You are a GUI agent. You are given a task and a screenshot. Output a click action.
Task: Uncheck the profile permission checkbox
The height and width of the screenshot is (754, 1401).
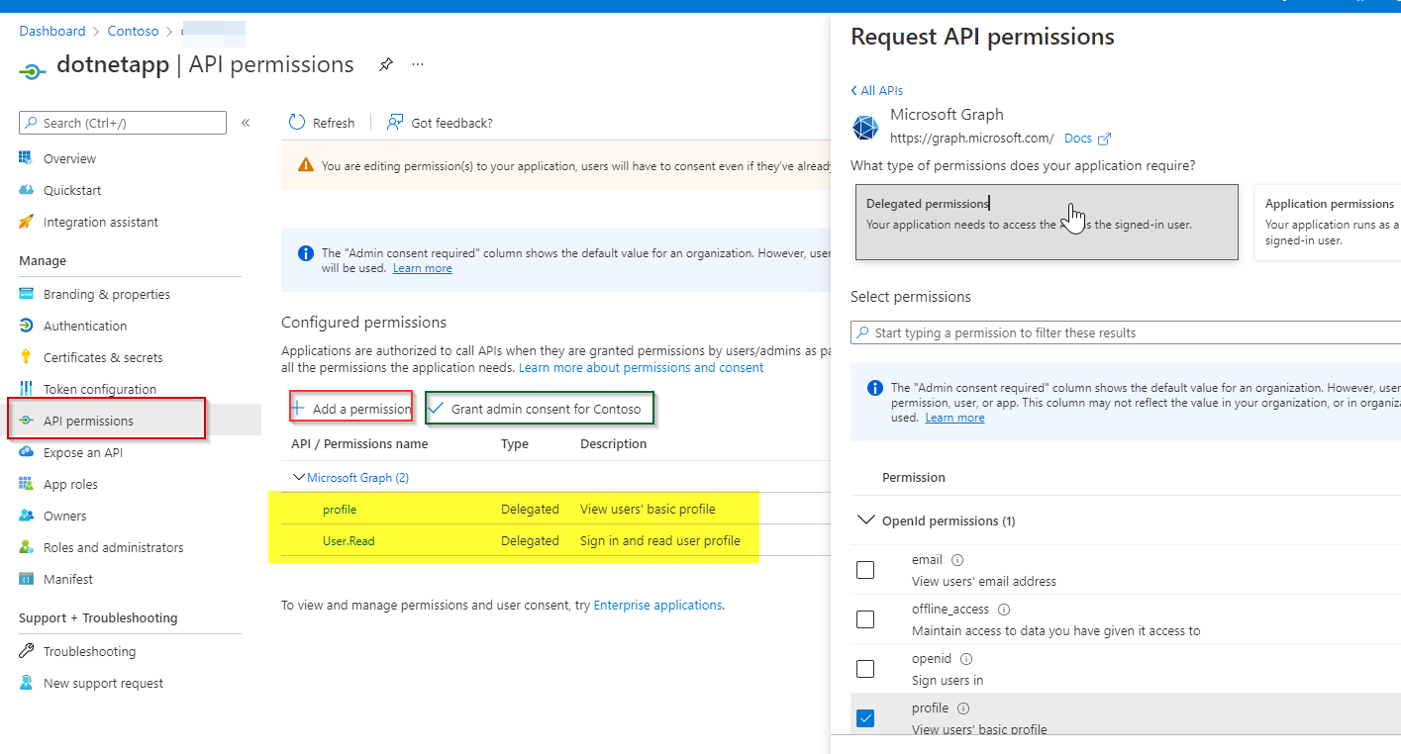(x=865, y=718)
